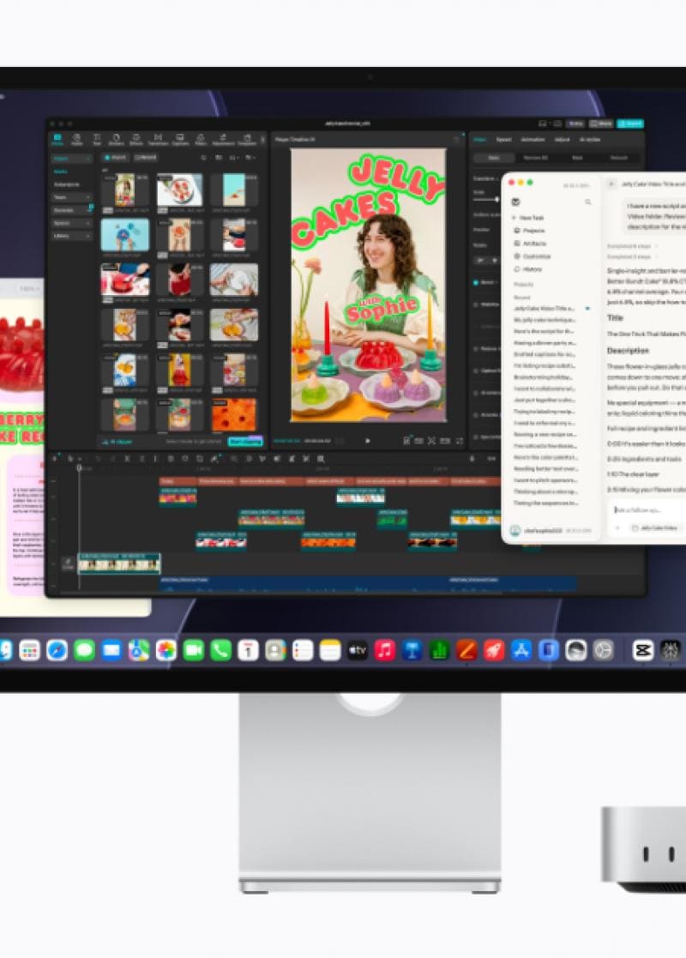Viewport: 686px width, 958px height.
Task: Open the 'Jelly Cake Video Title' recent chat
Action: [544, 309]
